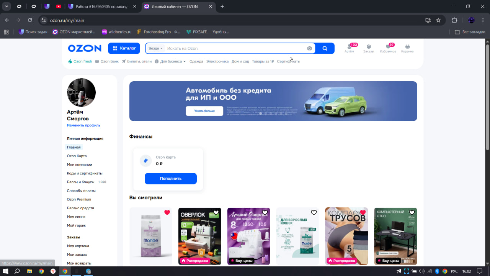The width and height of the screenshot is (490, 276).
Task: Click Узнать больше on the banner
Action: click(x=204, y=111)
